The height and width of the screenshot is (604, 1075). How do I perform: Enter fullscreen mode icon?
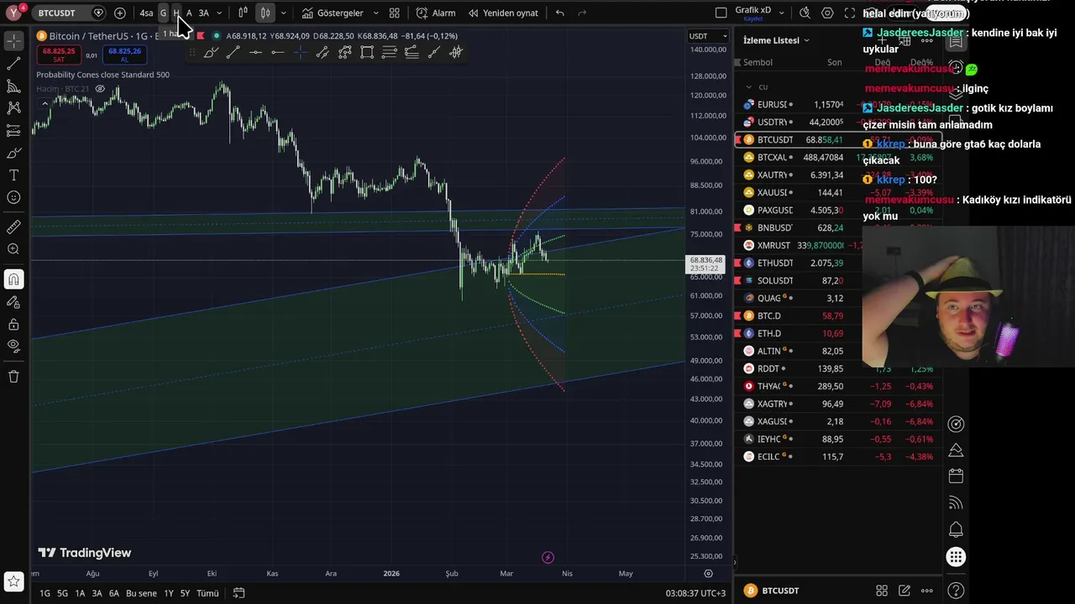click(x=850, y=13)
